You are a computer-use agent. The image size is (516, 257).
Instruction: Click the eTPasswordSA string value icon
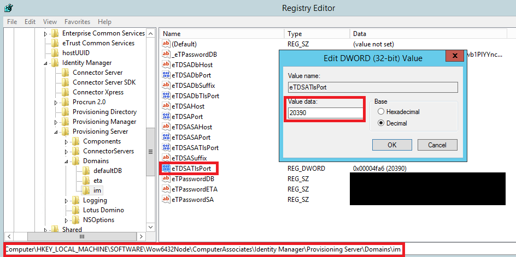pyautogui.click(x=166, y=200)
